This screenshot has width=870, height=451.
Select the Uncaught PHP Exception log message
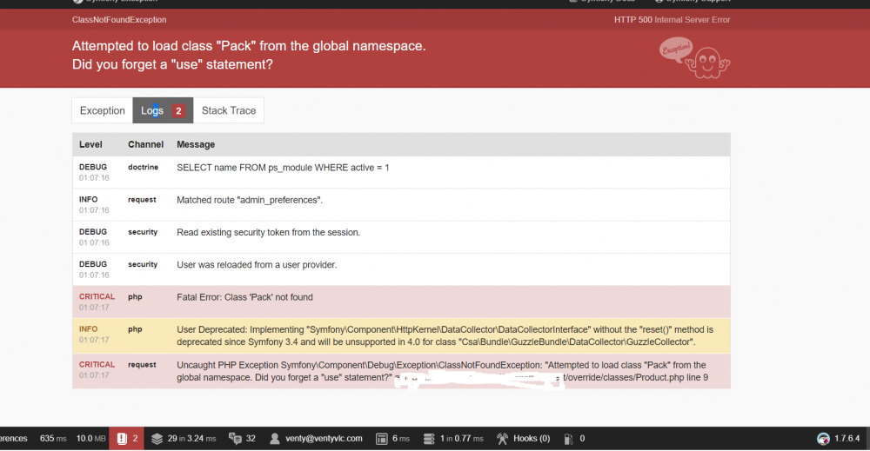click(442, 371)
